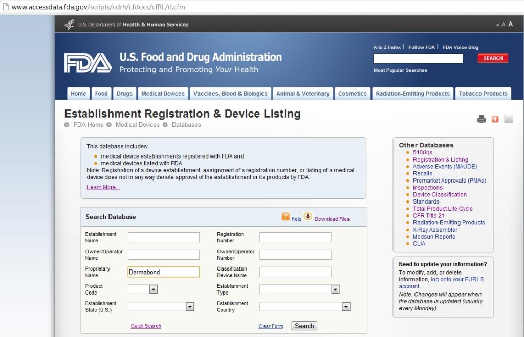
Task: Open the Establishment Country dropdown
Action: click(x=346, y=306)
